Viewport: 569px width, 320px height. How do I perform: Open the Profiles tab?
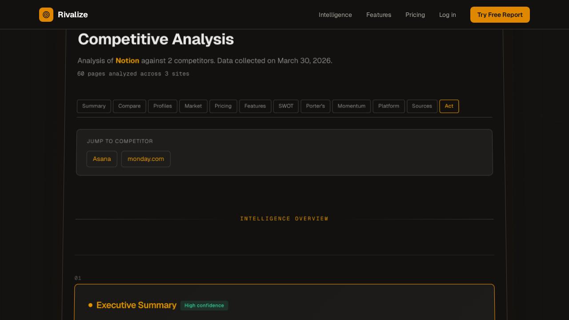(x=163, y=106)
